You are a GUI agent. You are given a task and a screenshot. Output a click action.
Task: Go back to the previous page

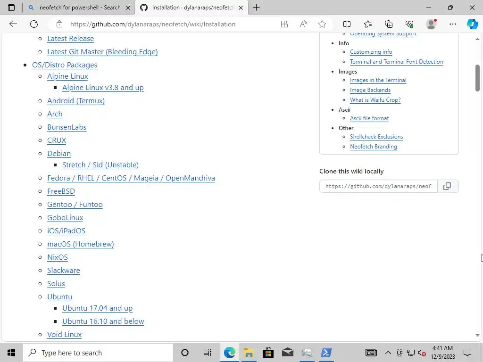pyautogui.click(x=13, y=24)
